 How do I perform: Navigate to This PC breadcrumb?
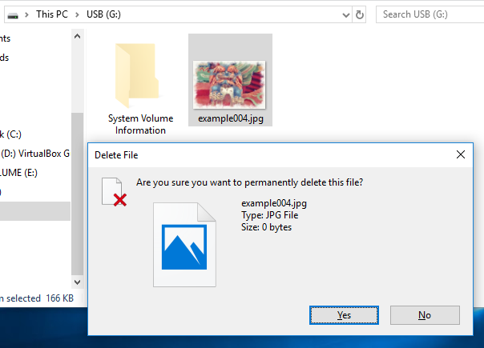click(x=52, y=14)
